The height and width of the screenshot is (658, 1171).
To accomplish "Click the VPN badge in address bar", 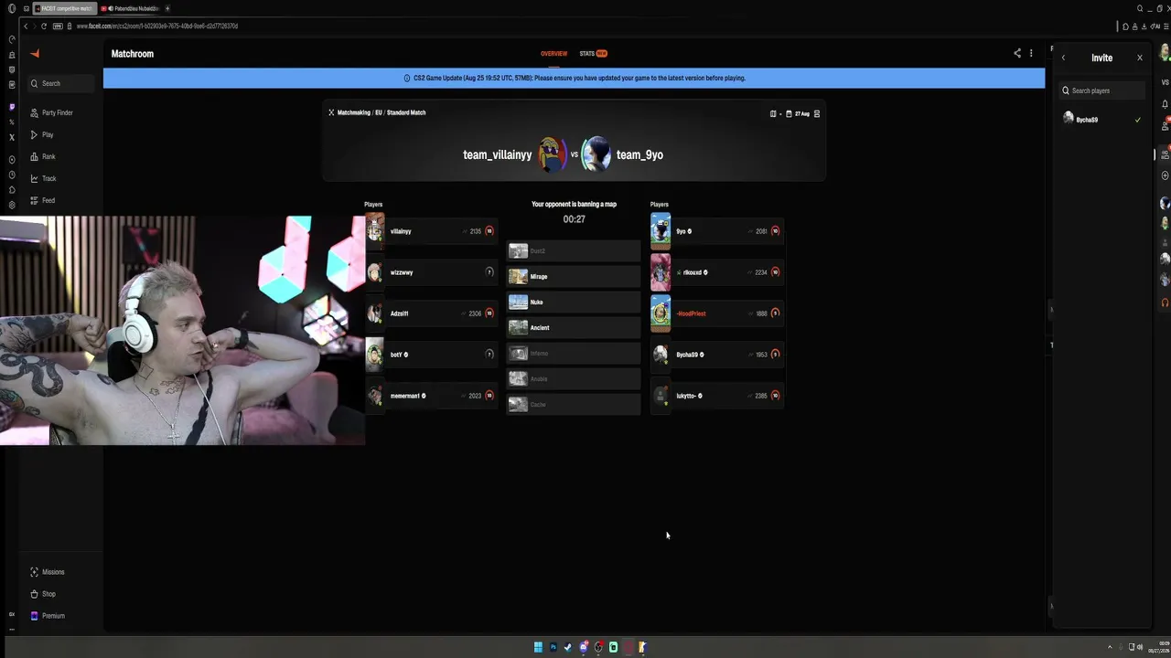I will click(58, 26).
